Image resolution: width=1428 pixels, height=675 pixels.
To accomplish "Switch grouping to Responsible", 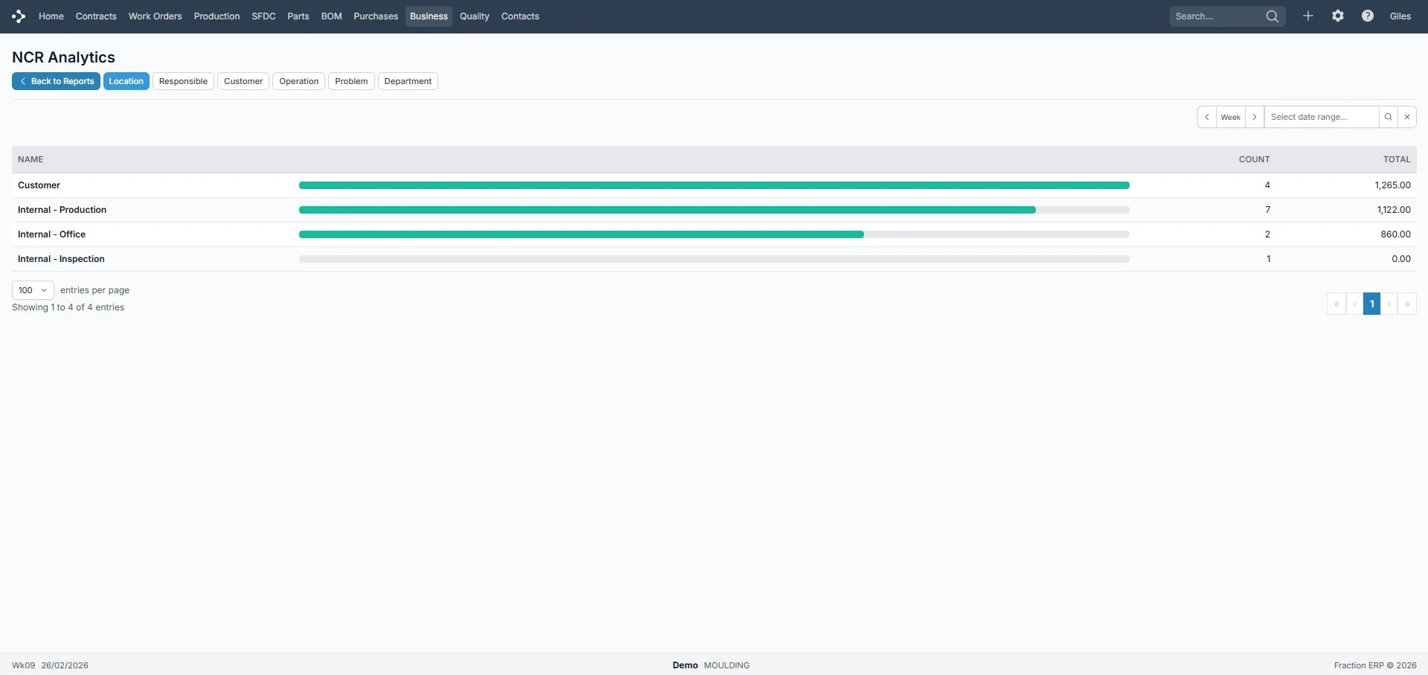I will click(x=183, y=81).
